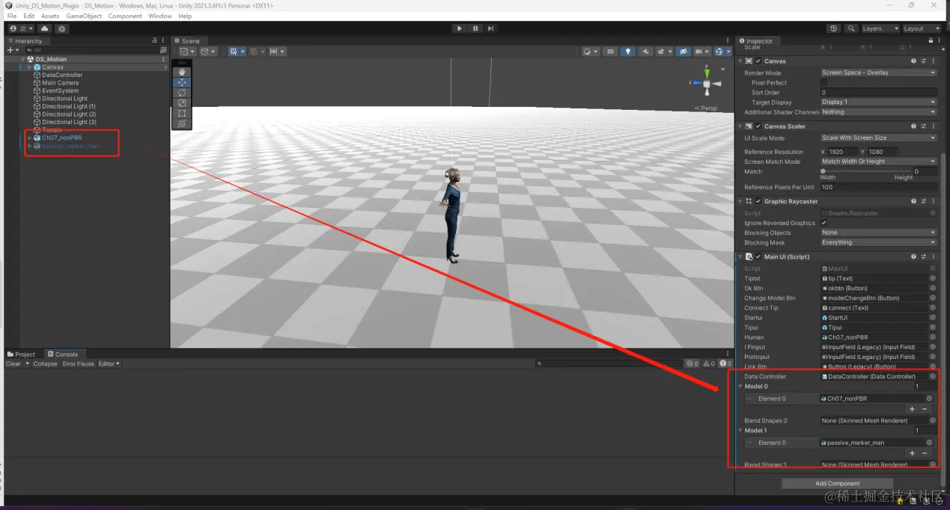Collapse the Model 0 list
Image resolution: width=950 pixels, height=510 pixels.
tap(741, 387)
